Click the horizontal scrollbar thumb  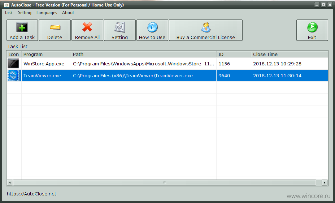click(x=165, y=182)
